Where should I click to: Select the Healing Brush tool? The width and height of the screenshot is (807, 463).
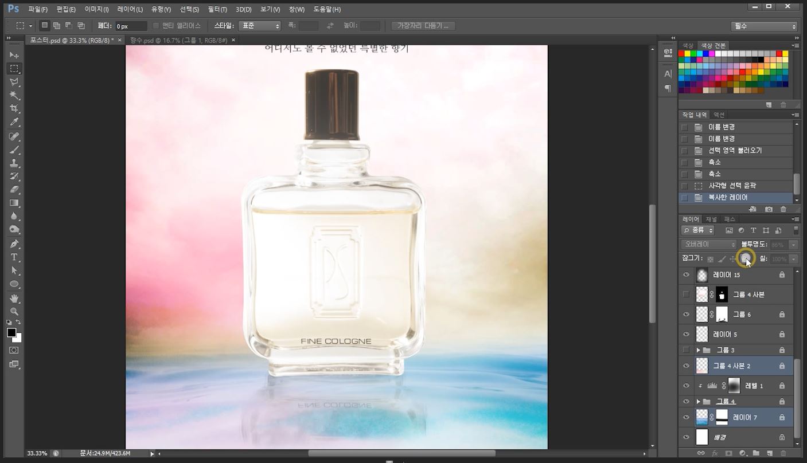click(14, 136)
